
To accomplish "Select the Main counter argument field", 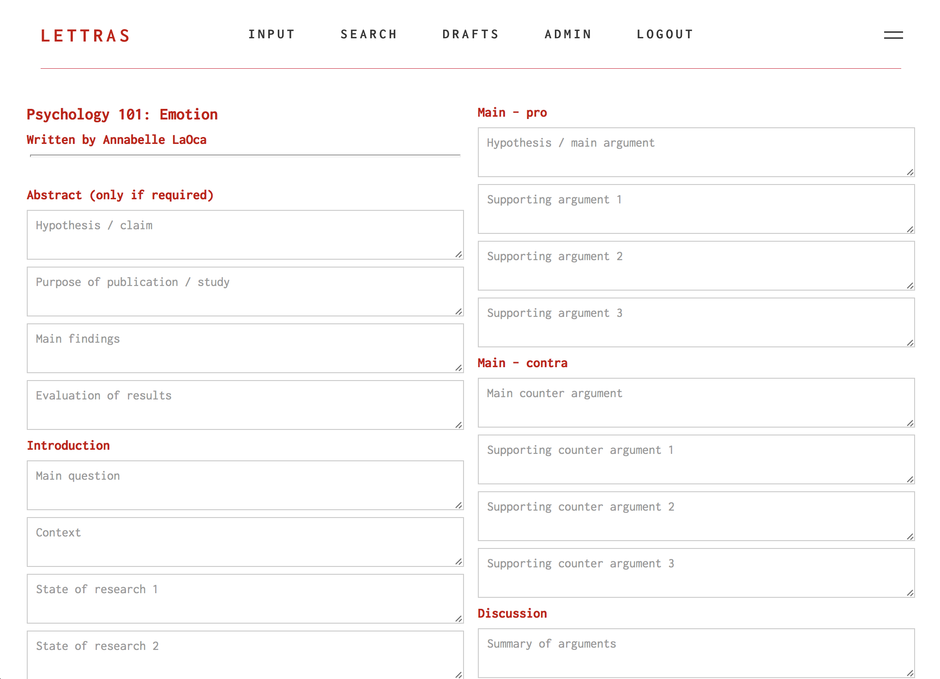I will pos(696,403).
